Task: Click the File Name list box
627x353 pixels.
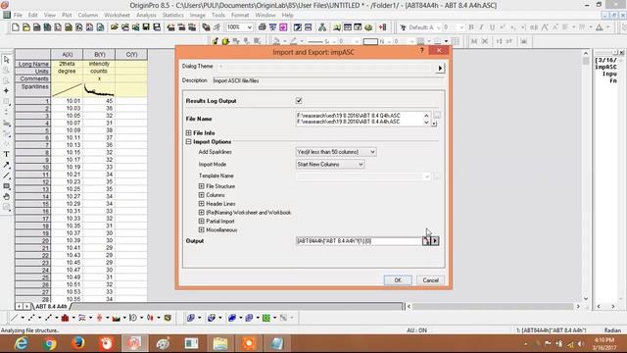Action: pos(362,119)
